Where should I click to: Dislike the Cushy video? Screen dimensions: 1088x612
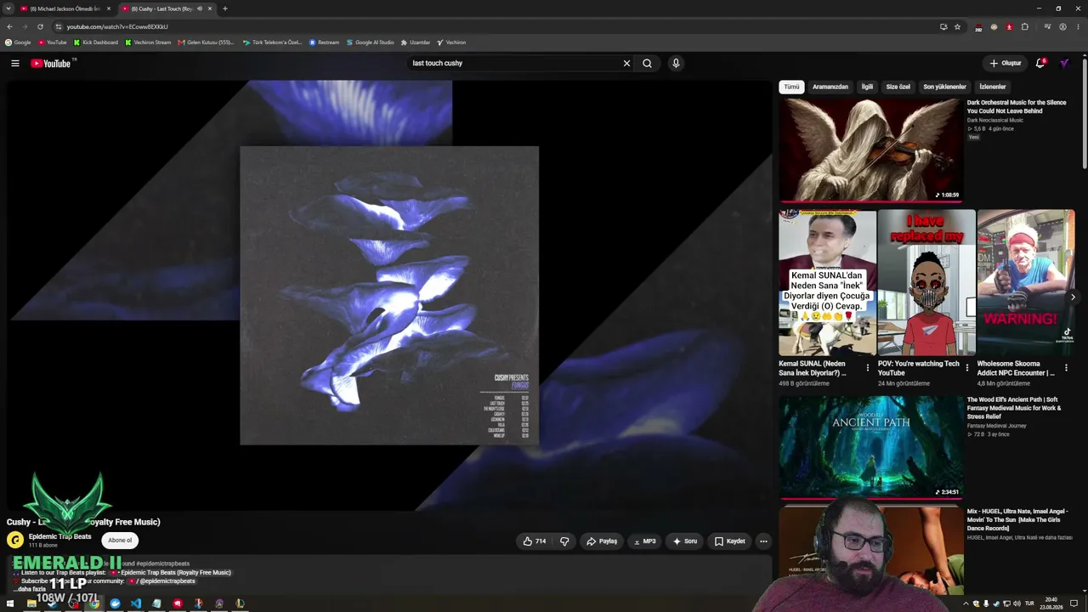564,541
